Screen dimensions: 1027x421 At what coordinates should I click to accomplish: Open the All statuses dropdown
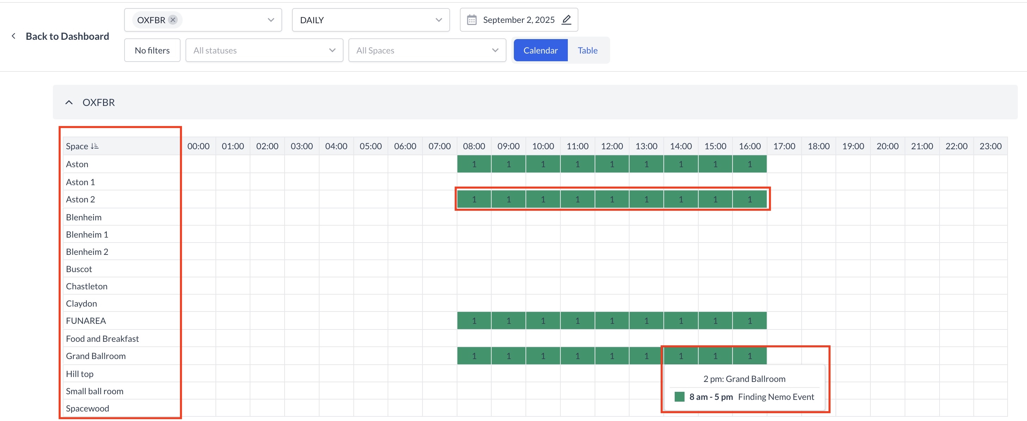[x=264, y=51]
